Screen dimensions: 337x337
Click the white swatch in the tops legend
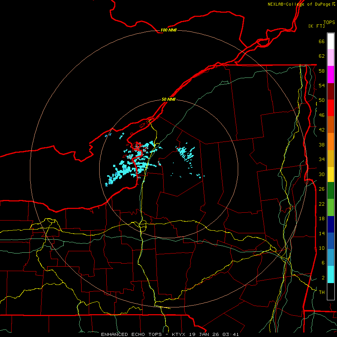point(331,41)
